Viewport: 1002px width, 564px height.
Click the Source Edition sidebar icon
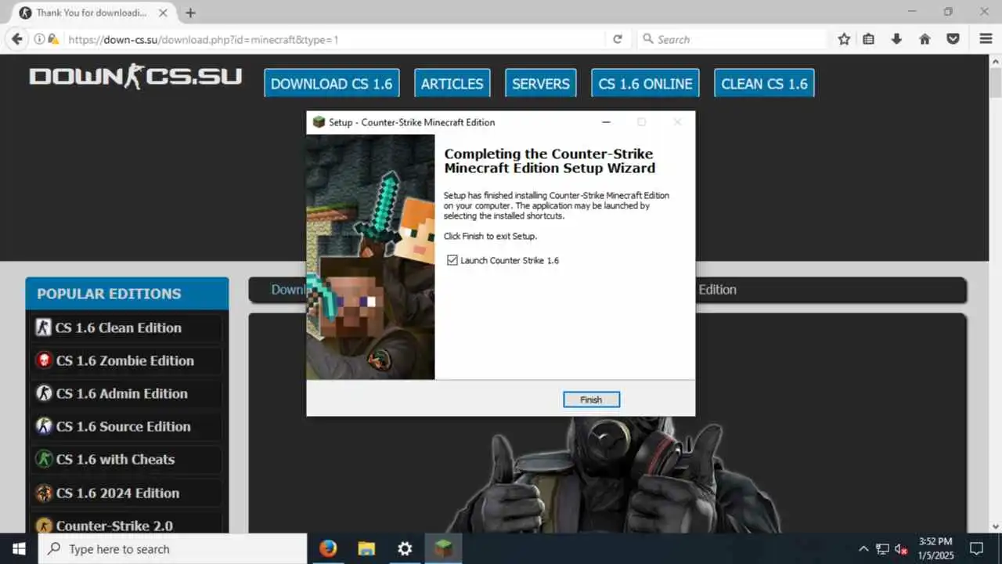pos(44,426)
